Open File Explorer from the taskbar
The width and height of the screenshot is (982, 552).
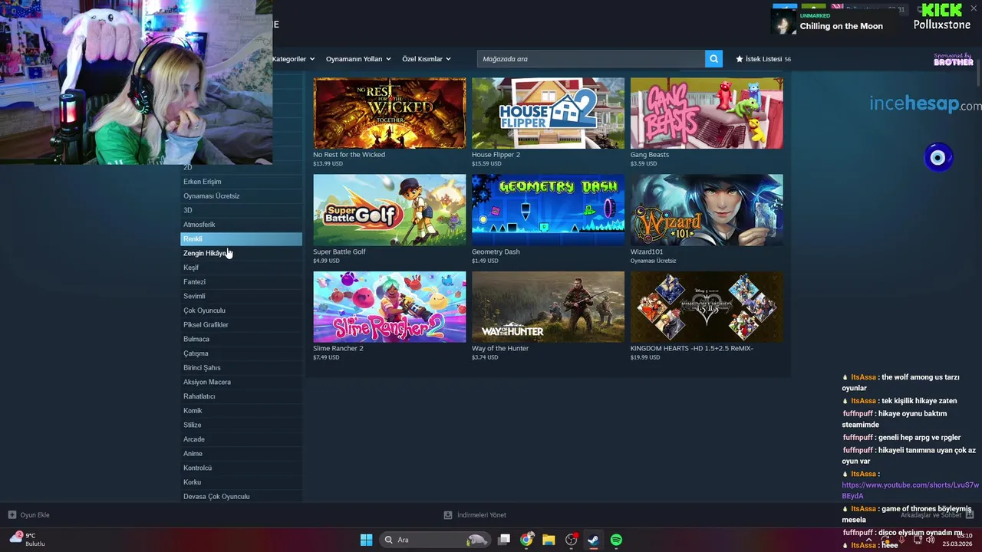tap(549, 540)
